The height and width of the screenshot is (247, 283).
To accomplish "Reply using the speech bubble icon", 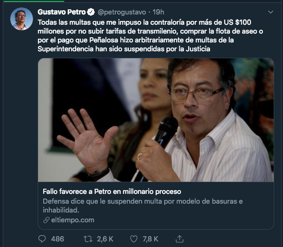I will click(42, 239).
